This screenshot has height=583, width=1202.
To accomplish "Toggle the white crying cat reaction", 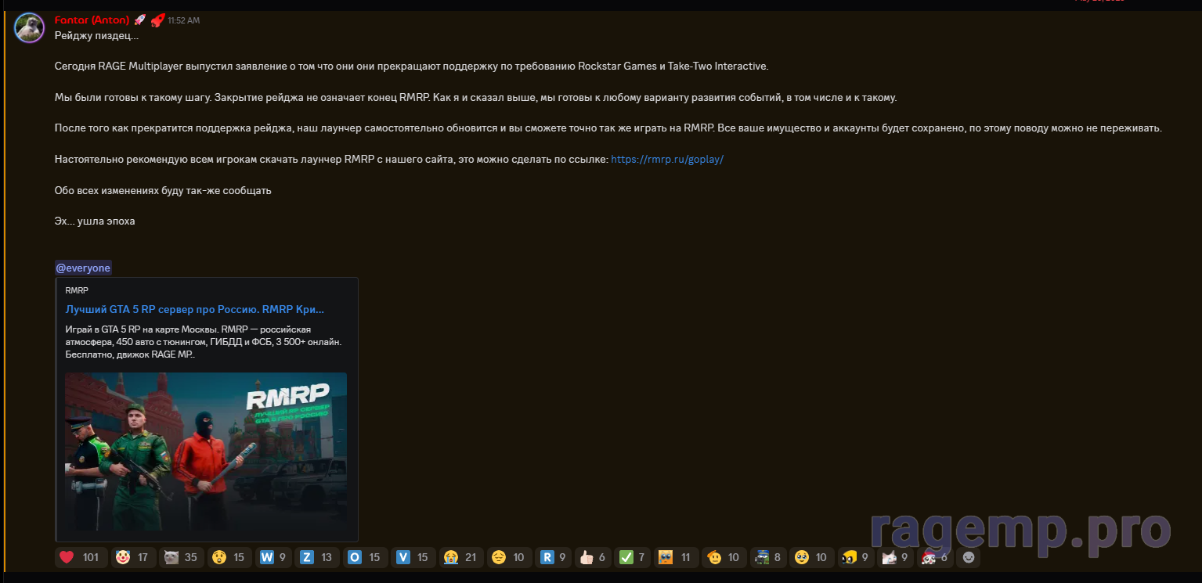I will pos(896,557).
